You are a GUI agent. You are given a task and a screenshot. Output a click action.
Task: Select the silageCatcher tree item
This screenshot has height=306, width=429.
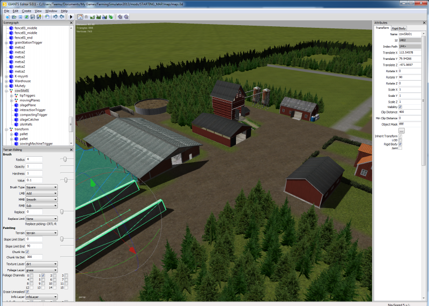(x=29, y=119)
